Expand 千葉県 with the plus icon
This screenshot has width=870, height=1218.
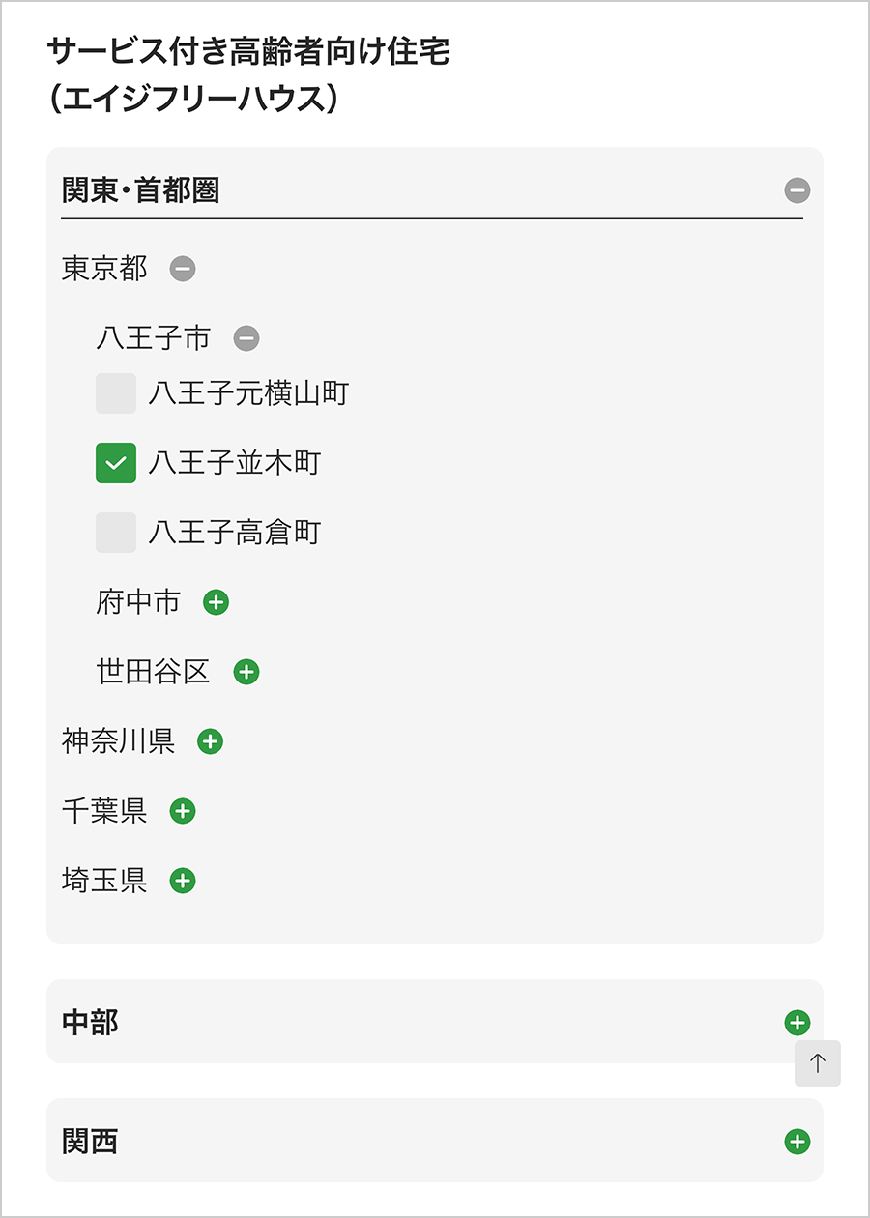(x=183, y=811)
